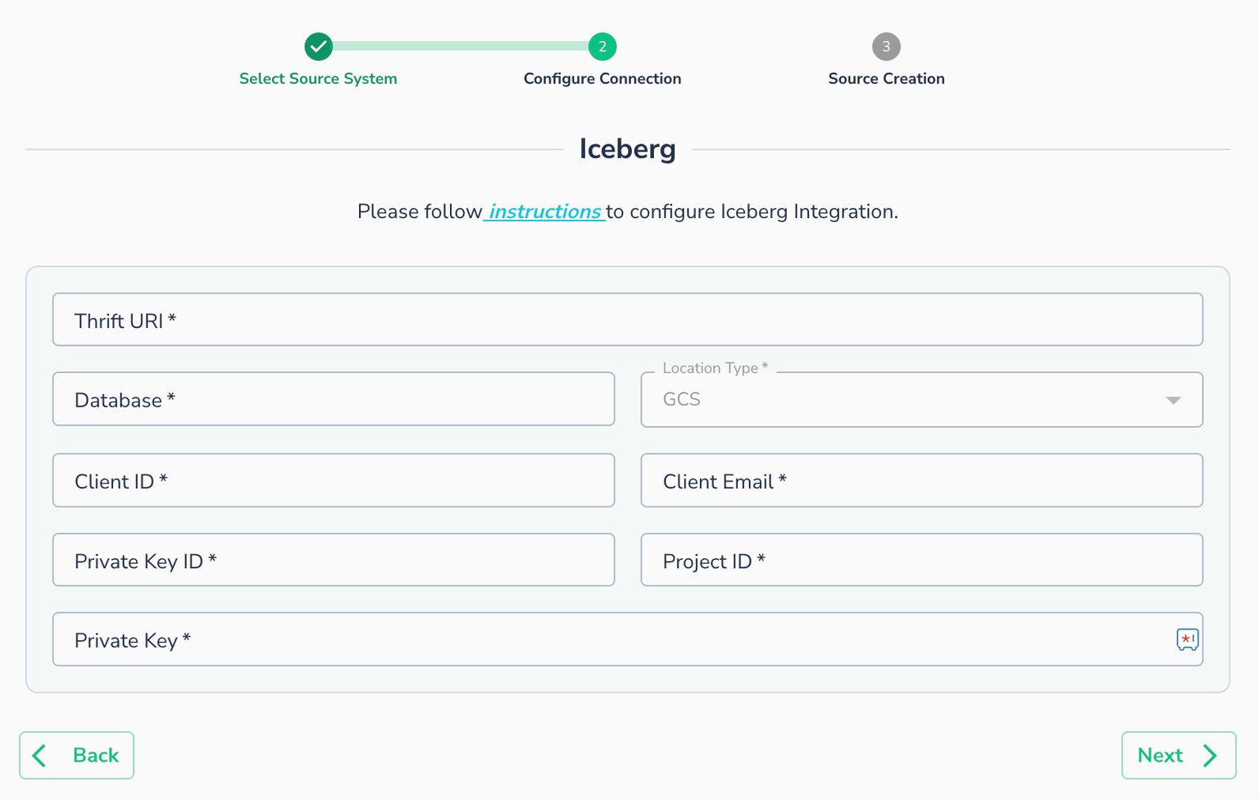
Task: Focus the Client ID input field
Action: pyautogui.click(x=334, y=480)
